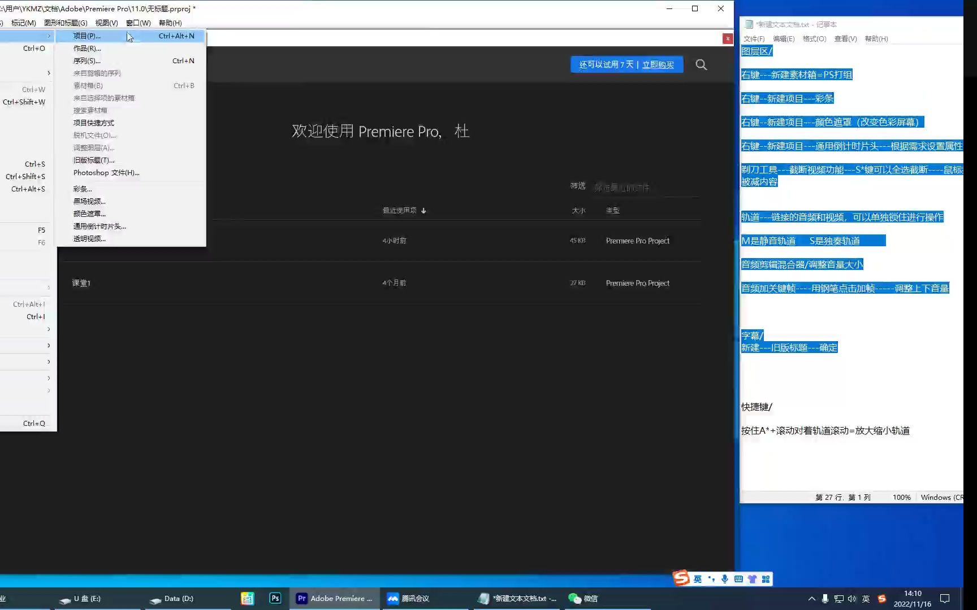Click the Sogou S logo on IME bar

[x=681, y=577]
